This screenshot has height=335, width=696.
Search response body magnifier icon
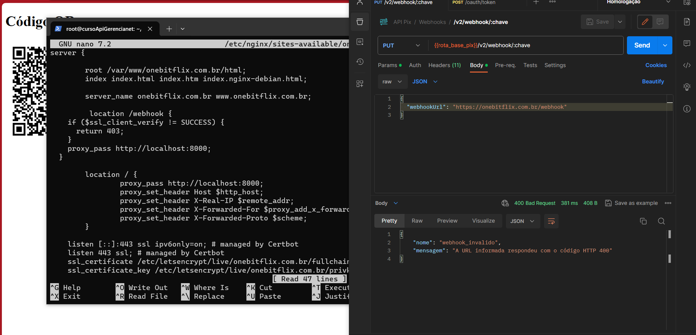coord(661,221)
